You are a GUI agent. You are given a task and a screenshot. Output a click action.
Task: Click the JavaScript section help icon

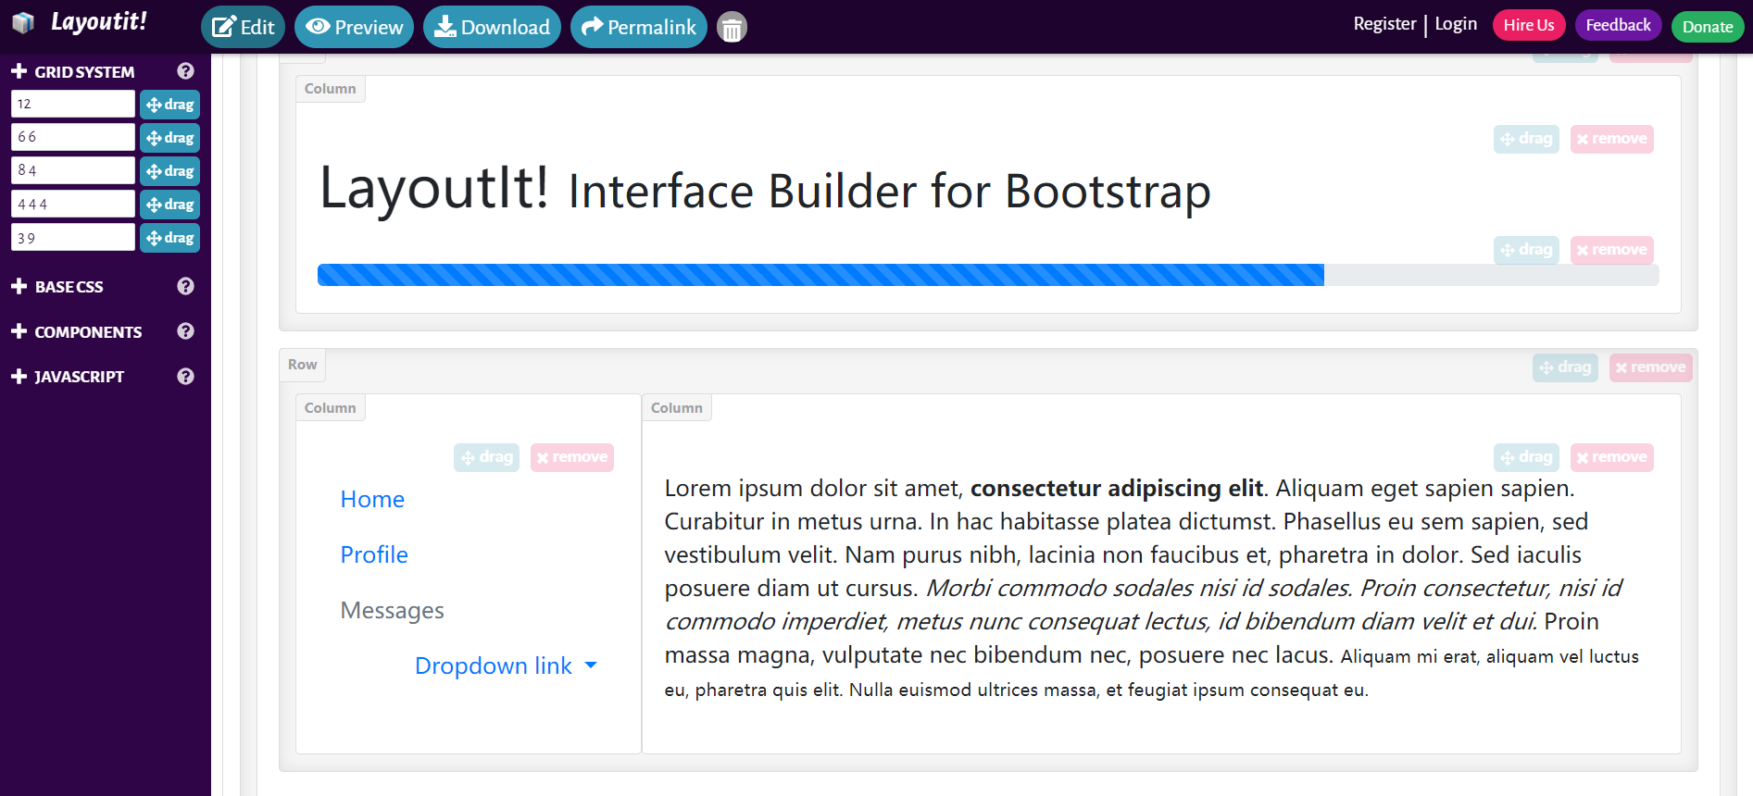pos(185,377)
